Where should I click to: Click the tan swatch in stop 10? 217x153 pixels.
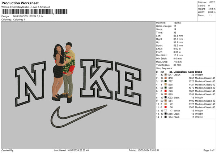point(166,104)
